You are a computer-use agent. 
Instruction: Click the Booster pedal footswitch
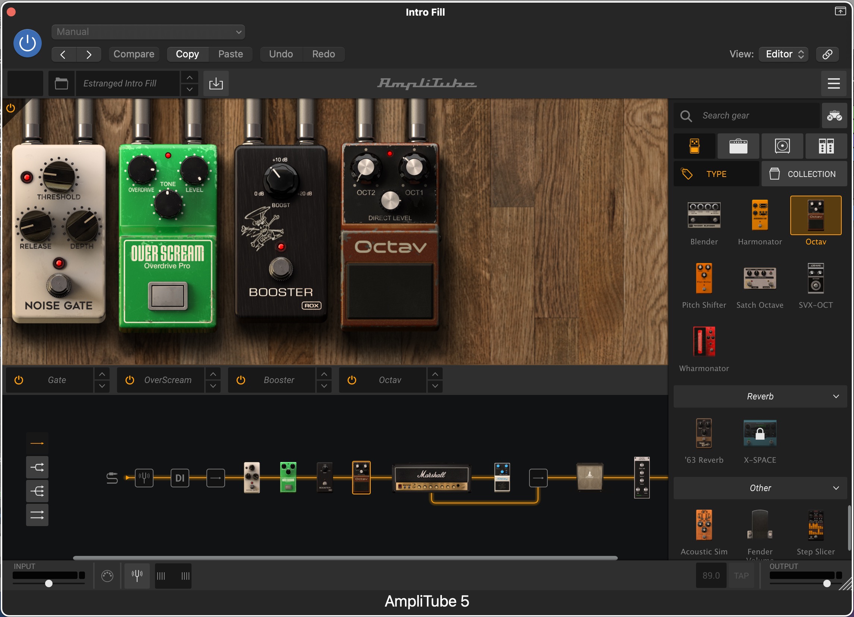[x=281, y=269]
